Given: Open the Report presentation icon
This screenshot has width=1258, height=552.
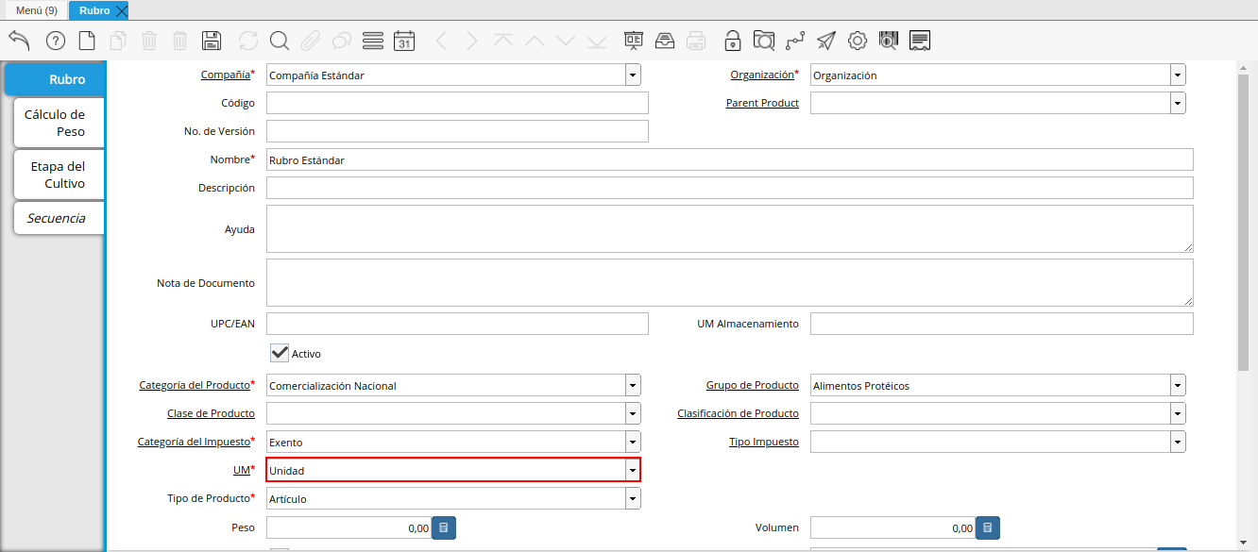Looking at the screenshot, I should pos(633,41).
